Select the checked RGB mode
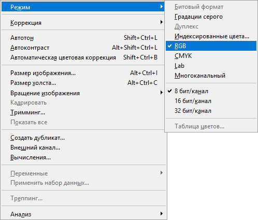The height and width of the screenshot is (220, 258). point(211,46)
